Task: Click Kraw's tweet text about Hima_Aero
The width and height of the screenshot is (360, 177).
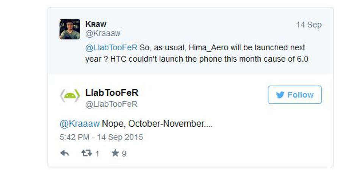Action: pos(197,53)
